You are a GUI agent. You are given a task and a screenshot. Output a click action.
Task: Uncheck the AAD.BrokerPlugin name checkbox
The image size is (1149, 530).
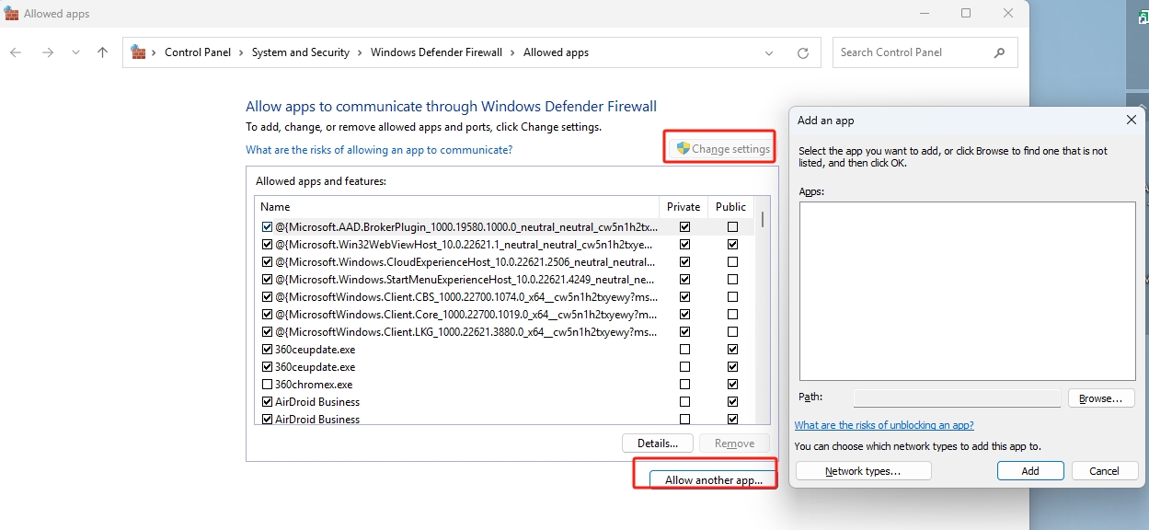268,226
